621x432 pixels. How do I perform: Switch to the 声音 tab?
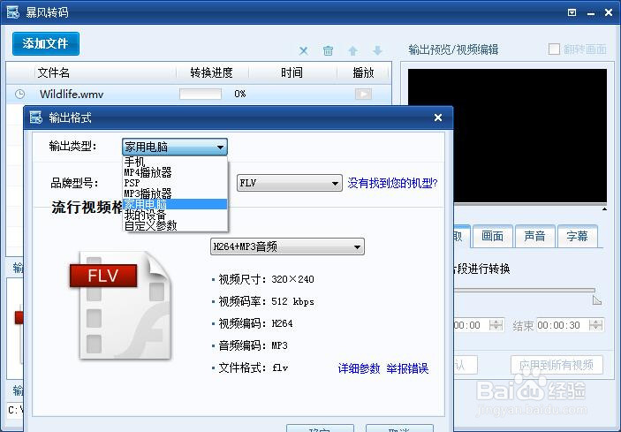tap(534, 237)
